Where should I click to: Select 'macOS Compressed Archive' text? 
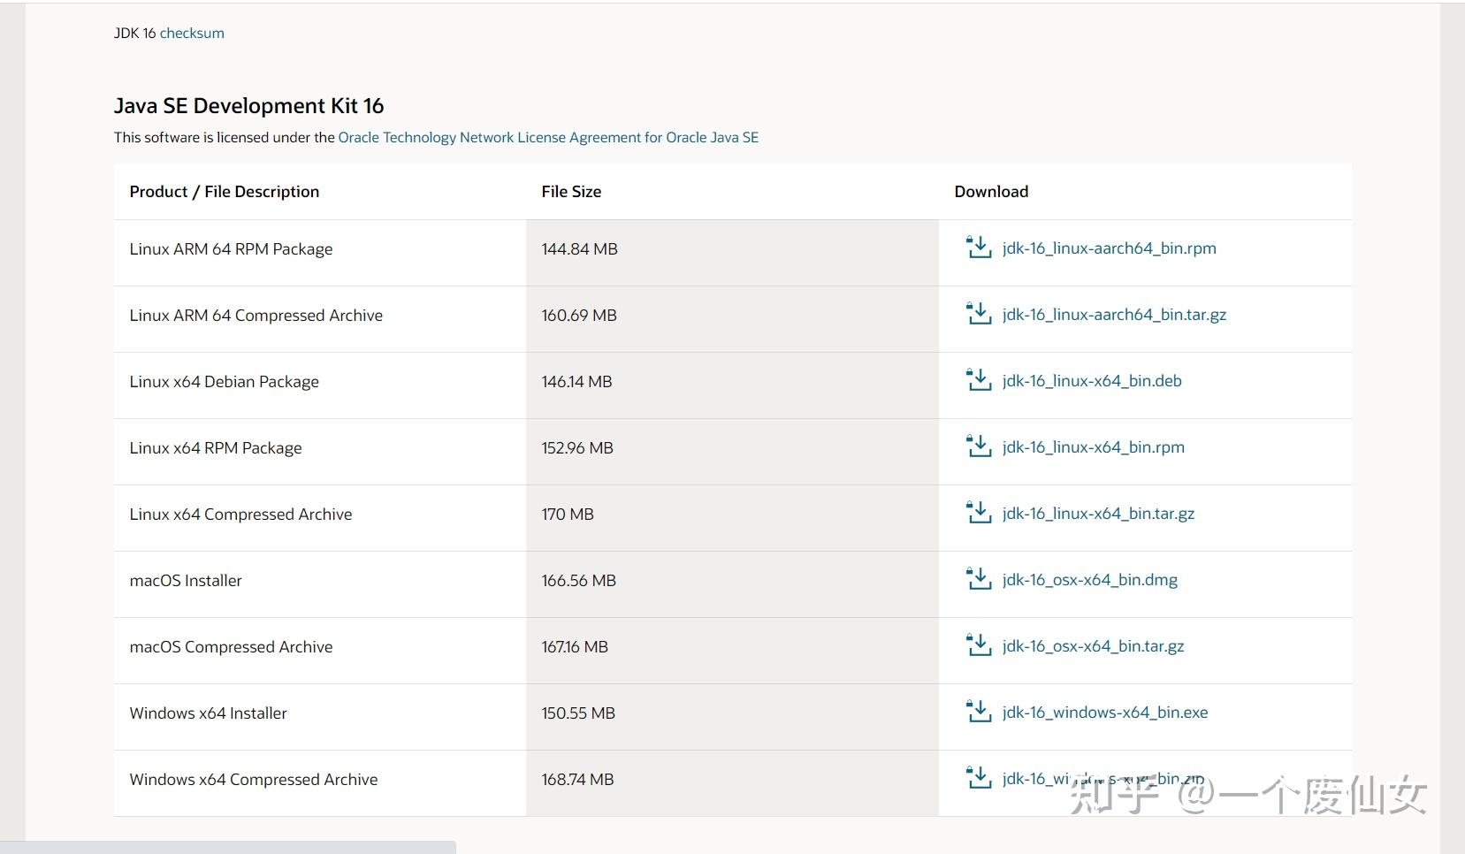[x=231, y=646]
